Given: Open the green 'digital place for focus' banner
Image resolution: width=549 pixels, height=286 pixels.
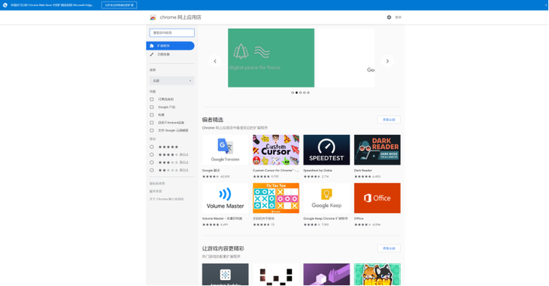Looking at the screenshot, I should point(271,58).
